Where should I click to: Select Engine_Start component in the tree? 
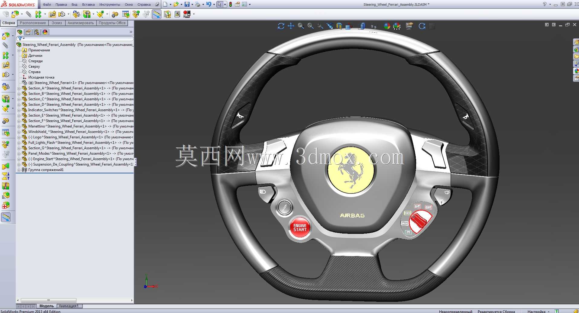(x=78, y=159)
